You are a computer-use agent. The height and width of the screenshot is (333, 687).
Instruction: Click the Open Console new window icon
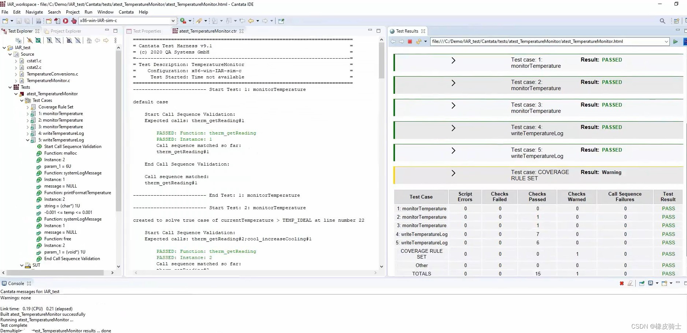[x=664, y=283]
